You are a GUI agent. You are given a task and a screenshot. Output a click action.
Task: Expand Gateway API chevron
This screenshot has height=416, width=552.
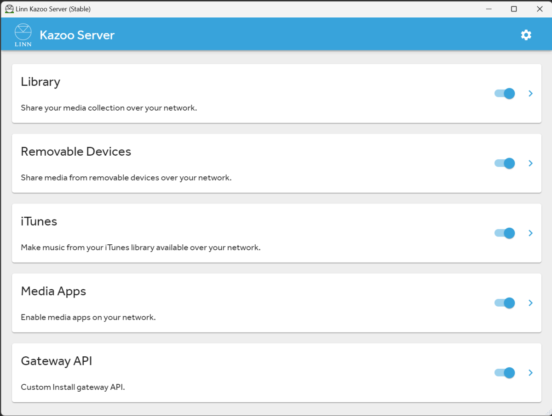(x=530, y=373)
